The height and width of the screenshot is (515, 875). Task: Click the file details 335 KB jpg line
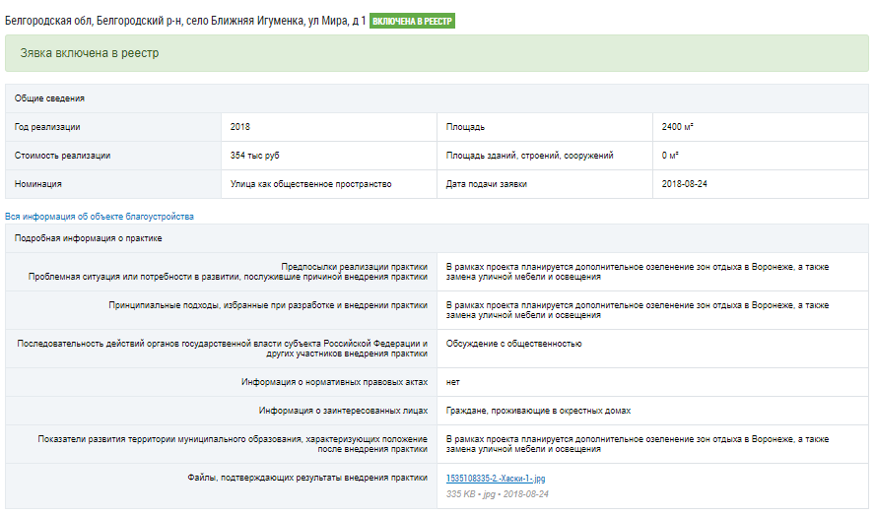497,493
